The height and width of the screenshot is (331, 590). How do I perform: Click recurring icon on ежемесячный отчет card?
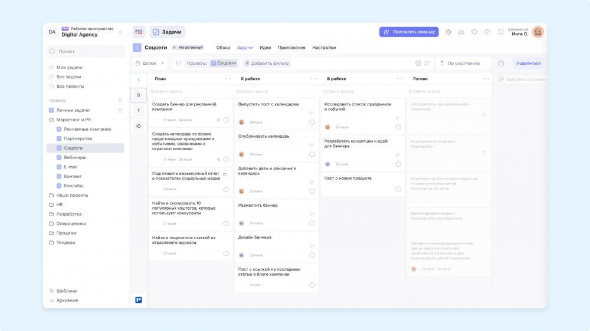tap(225, 174)
